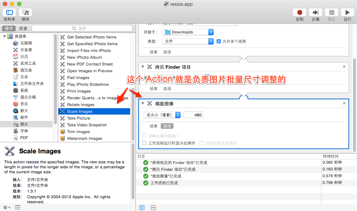Switch to the 操作 actions tab

coord(9,28)
